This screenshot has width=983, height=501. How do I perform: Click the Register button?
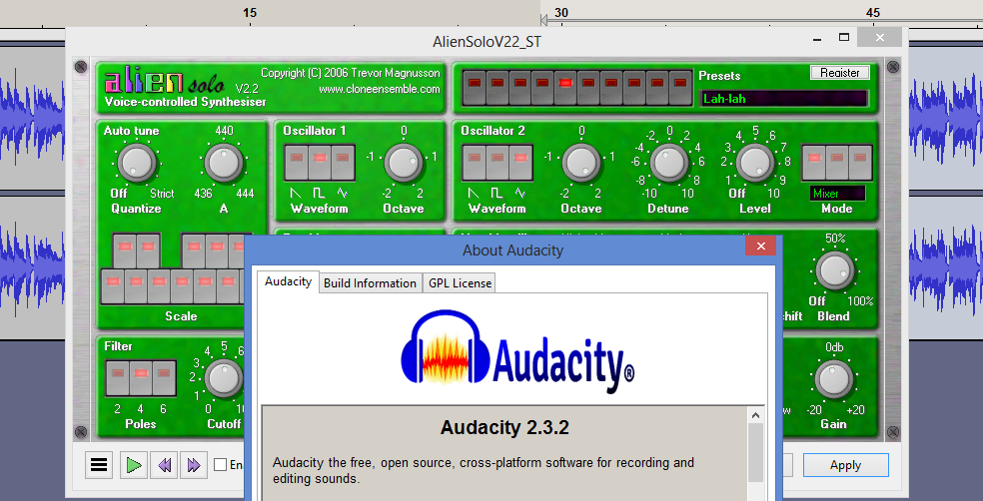tap(840, 73)
